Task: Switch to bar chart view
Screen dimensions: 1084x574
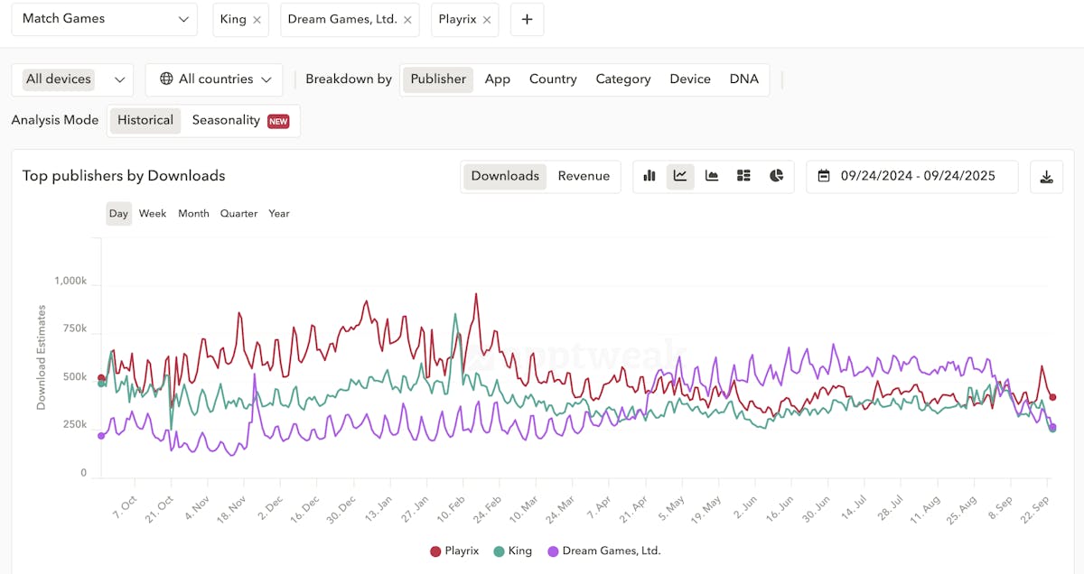Action: (x=649, y=176)
